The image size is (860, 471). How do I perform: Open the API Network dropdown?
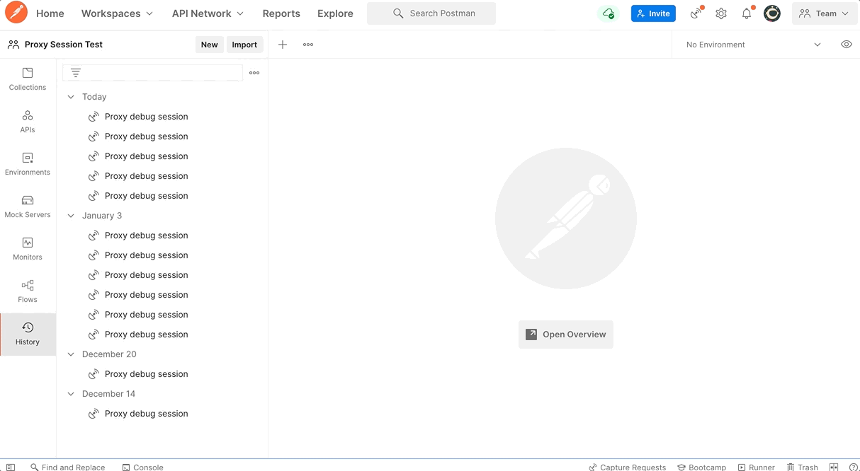coord(208,13)
